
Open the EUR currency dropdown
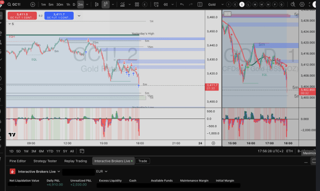(x=102, y=172)
